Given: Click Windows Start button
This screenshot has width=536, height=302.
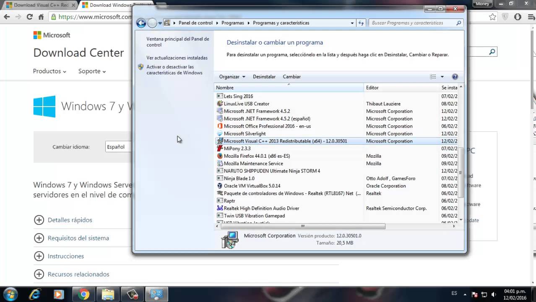Looking at the screenshot, I should point(10,294).
